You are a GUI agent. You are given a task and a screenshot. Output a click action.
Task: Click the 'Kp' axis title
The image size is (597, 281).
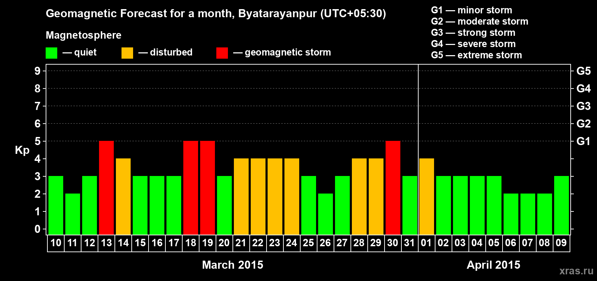point(22,150)
